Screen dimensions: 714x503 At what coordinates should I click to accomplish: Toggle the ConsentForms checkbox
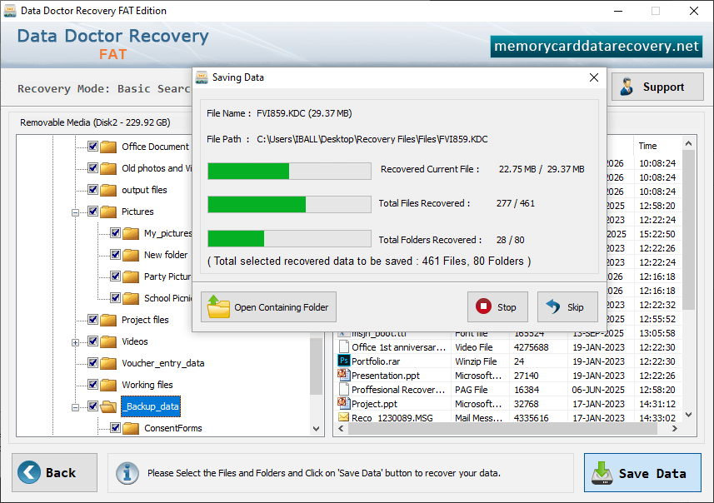(115, 427)
